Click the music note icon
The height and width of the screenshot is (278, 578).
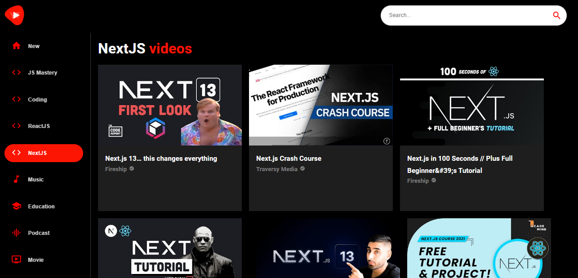click(x=17, y=179)
